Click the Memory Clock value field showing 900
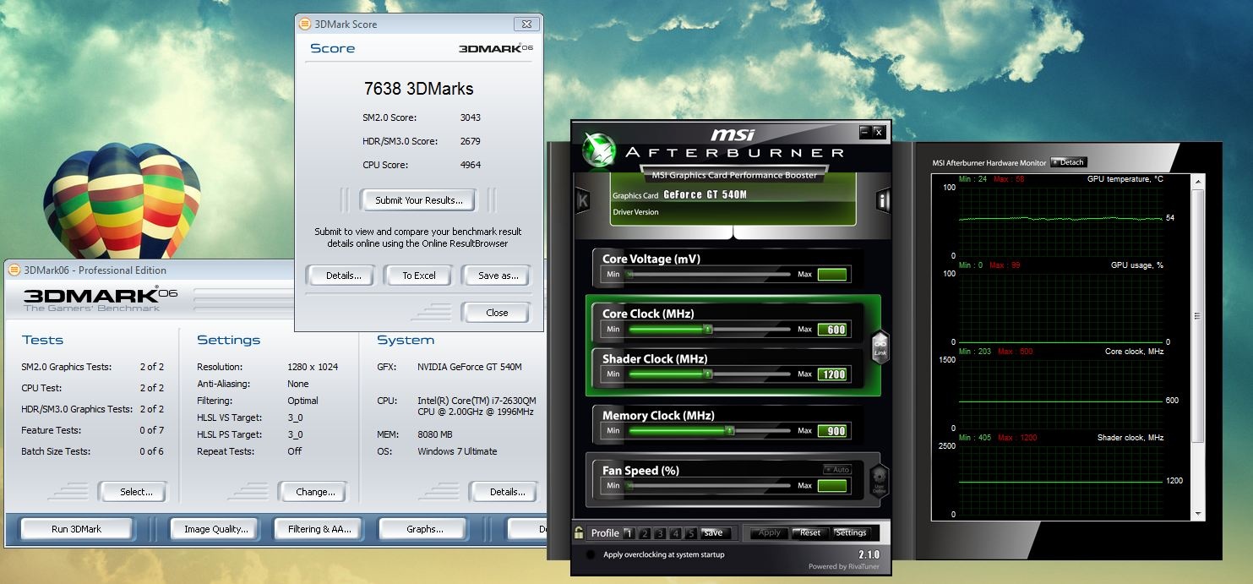Viewport: 1253px width, 584px height. (x=832, y=431)
